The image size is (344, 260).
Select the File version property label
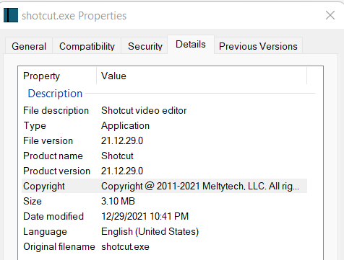coord(48,141)
